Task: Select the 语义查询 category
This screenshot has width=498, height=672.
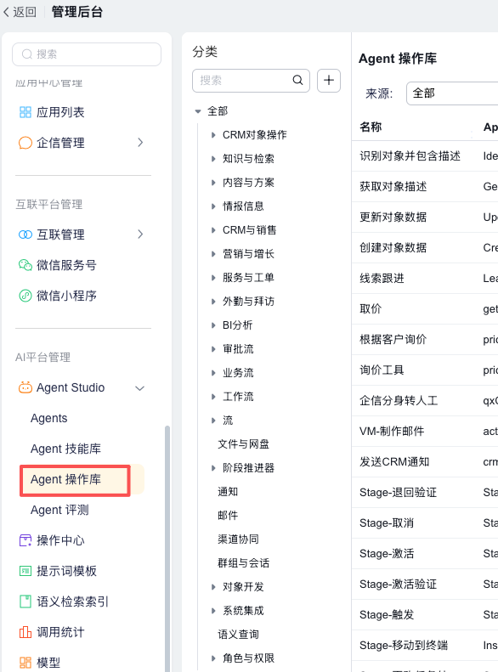Action: pos(238,635)
